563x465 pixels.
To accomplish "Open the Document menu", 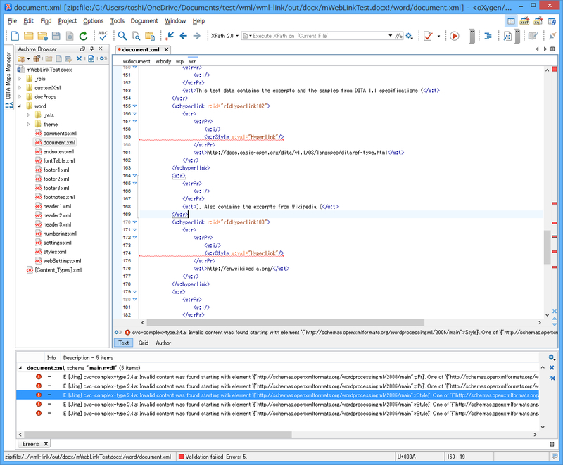I will point(144,21).
